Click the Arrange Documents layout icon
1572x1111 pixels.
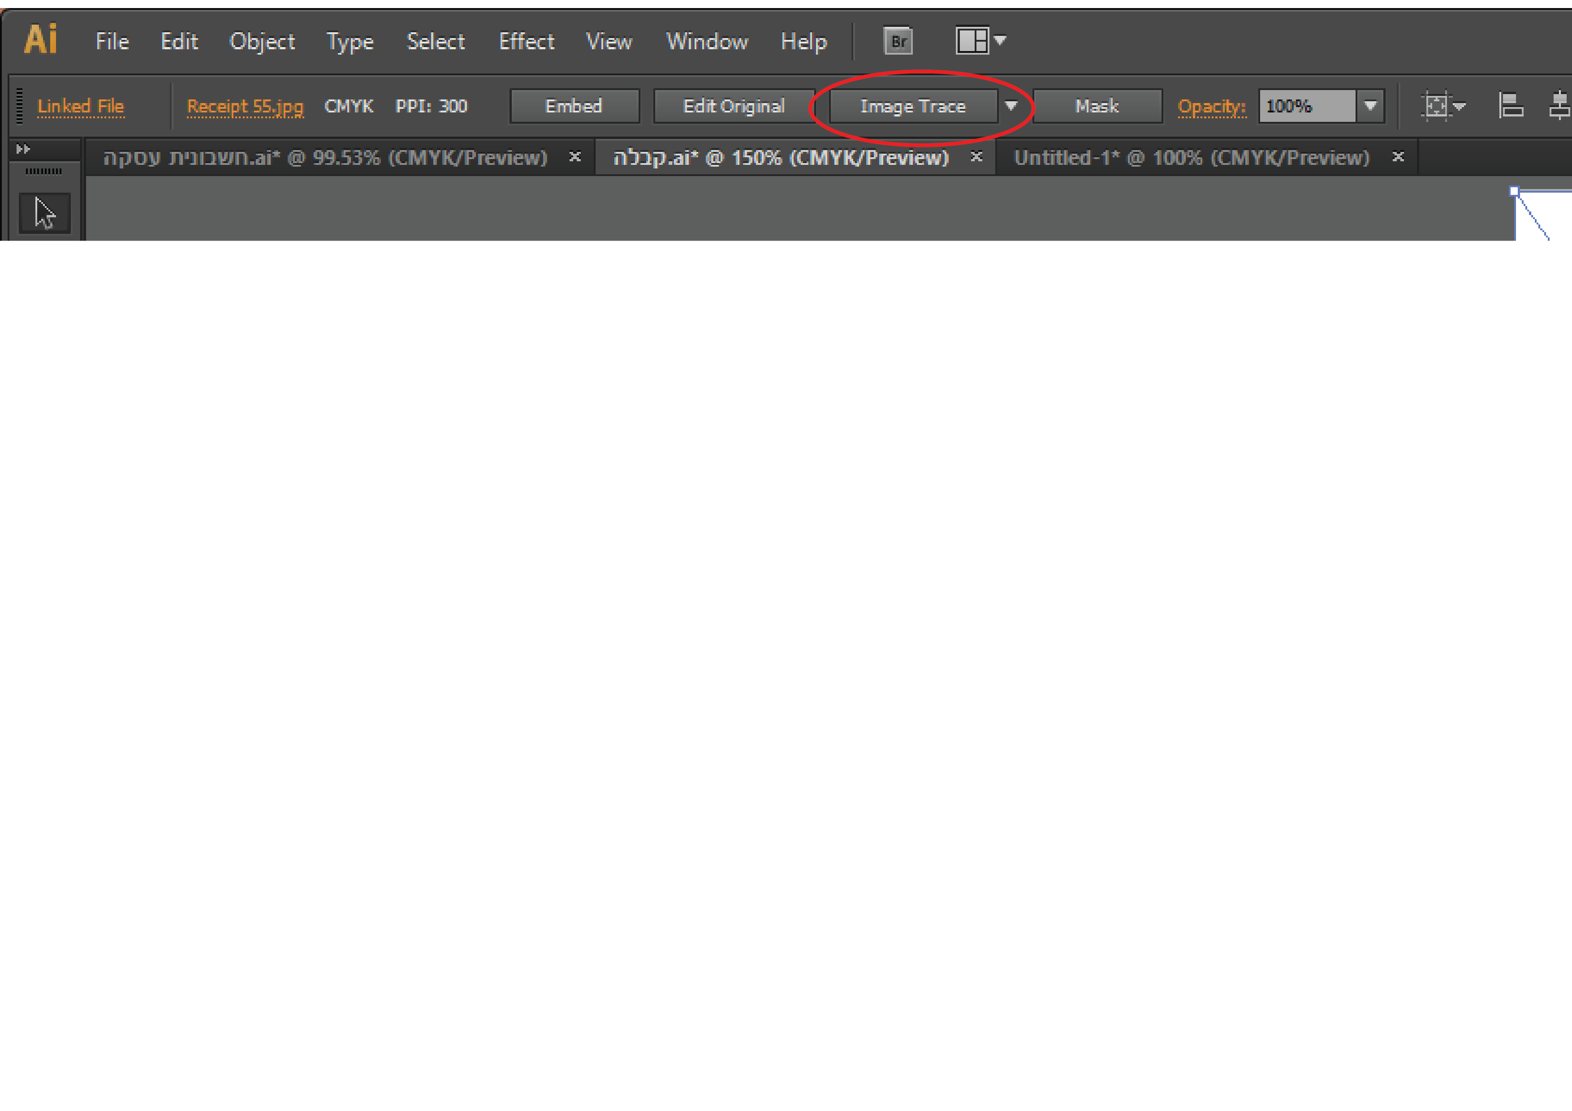[x=972, y=40]
